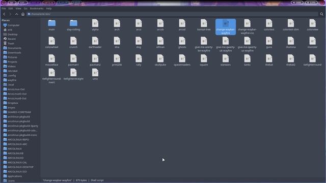Select the 'spaceinvaders' file
This screenshot has height=183, width=326.
(182, 60)
